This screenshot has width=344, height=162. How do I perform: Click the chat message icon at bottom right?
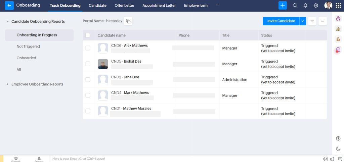pos(340,159)
